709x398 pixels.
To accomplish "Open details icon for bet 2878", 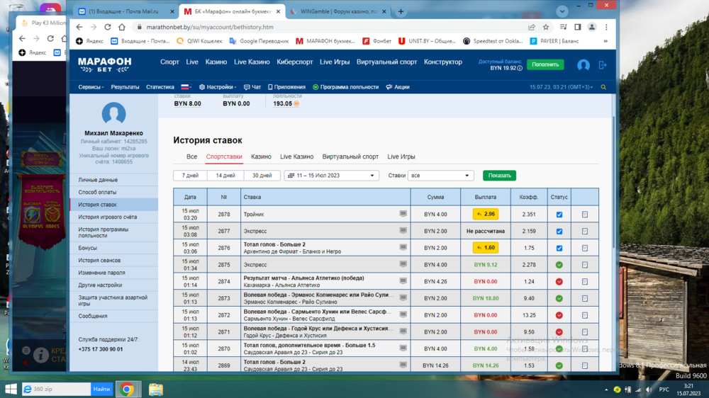I will 584,215.
